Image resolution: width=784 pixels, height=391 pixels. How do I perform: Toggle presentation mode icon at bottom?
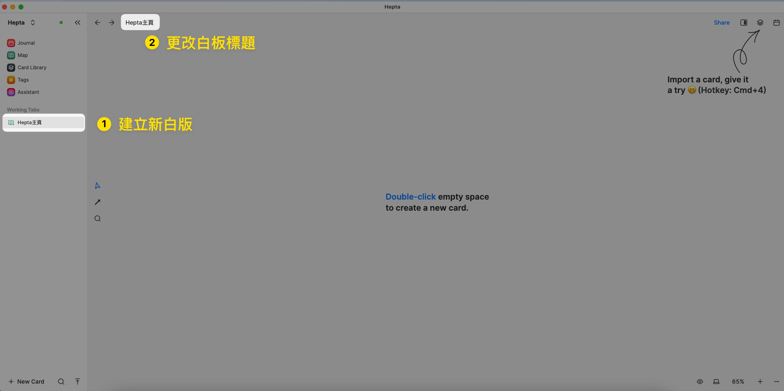click(716, 382)
